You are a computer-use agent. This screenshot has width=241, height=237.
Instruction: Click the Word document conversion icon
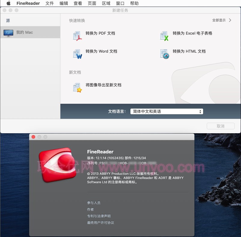point(77,54)
